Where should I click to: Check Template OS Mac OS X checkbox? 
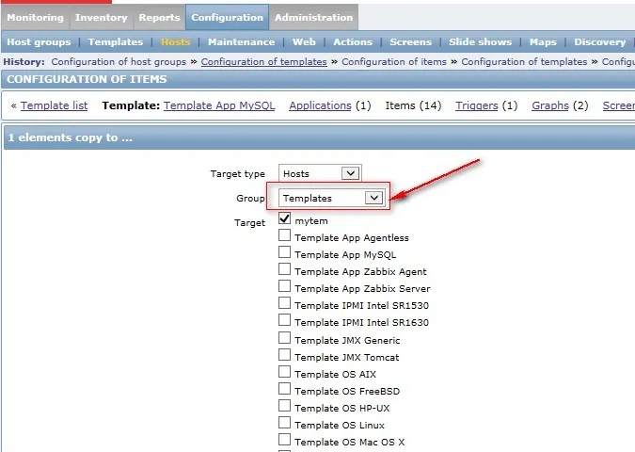point(284,440)
